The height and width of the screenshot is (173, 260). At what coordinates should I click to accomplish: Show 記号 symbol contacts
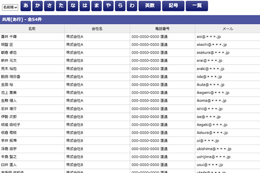tap(173, 6)
